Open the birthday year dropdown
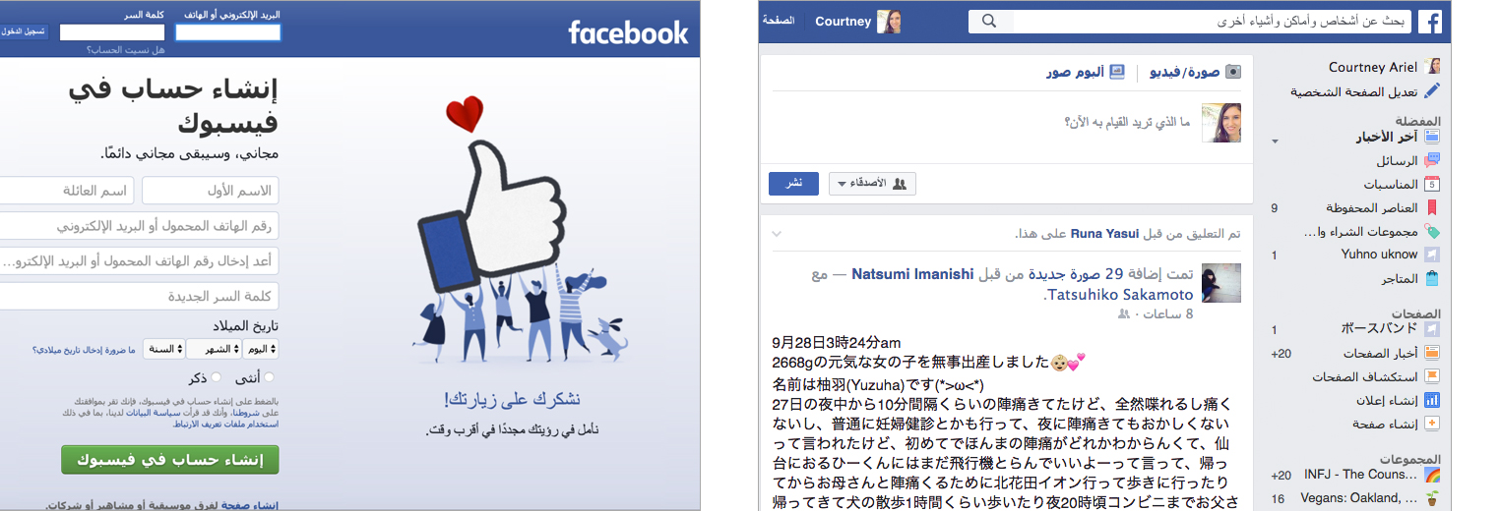The image size is (1501, 511). click(164, 349)
